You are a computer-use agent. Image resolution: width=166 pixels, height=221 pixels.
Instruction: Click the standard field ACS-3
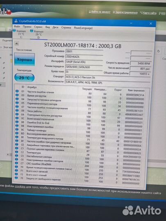click(108, 77)
